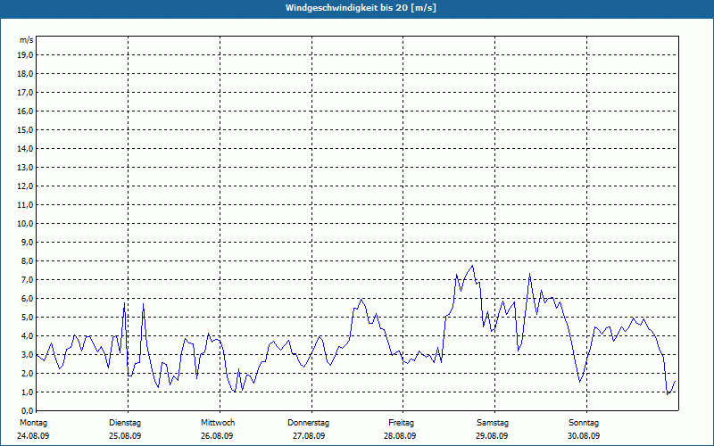The image size is (714, 446).
Task: Click the date "25.08.09"
Action: click(x=125, y=436)
